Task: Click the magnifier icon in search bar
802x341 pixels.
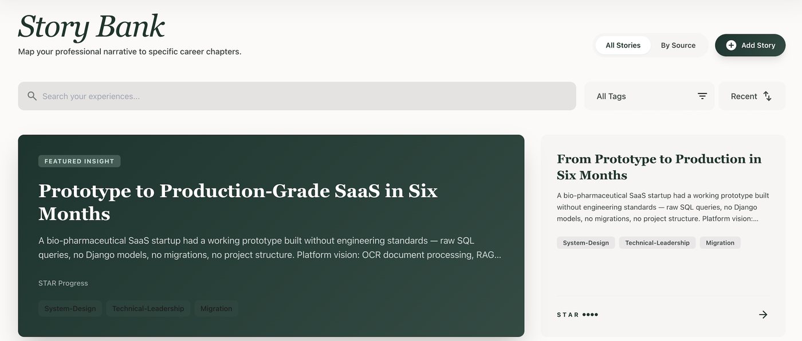Action: coord(32,96)
